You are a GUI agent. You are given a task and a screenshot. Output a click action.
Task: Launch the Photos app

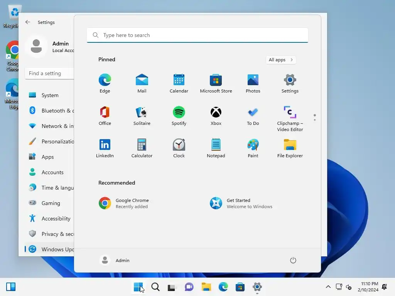coord(253,83)
